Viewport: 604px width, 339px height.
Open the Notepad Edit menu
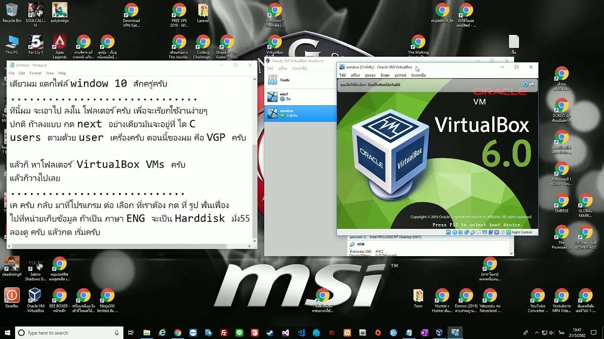22,73
